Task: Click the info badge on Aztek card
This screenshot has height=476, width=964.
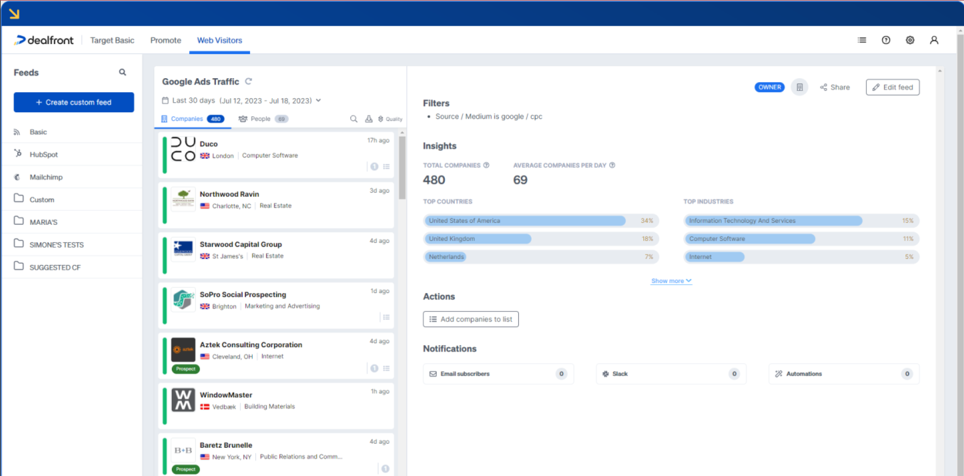Action: [x=374, y=368]
